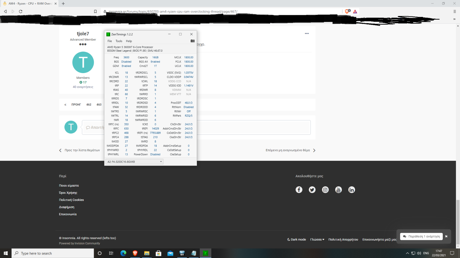Click the Παράθεση 1 ανάρτηση quote button
The width and height of the screenshot is (460, 258).
click(421, 236)
